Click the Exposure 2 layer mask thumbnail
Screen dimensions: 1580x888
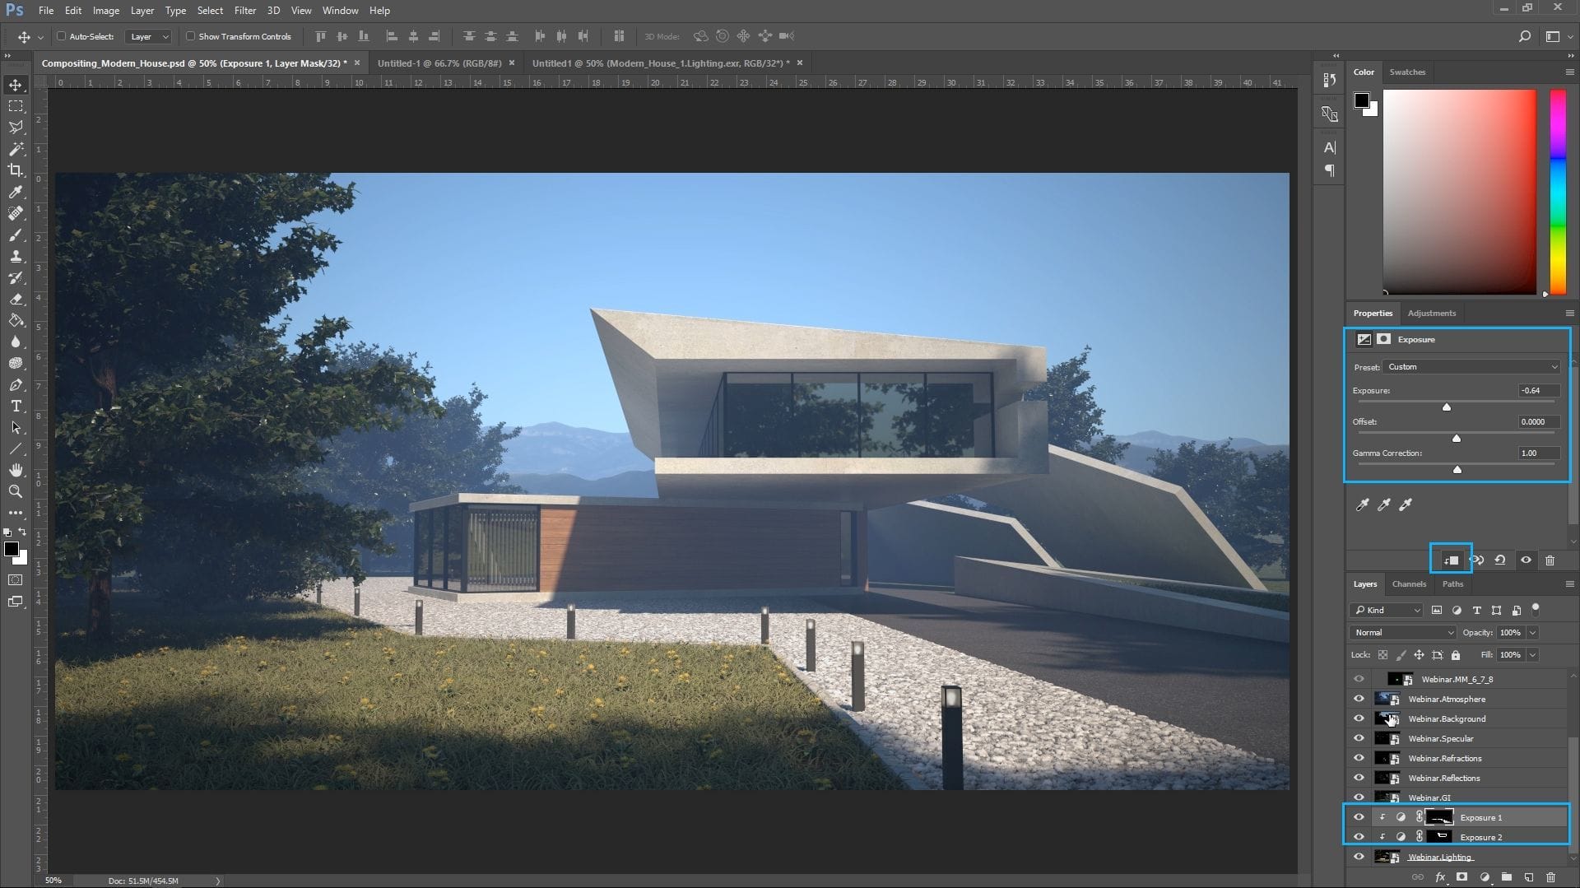click(1439, 837)
